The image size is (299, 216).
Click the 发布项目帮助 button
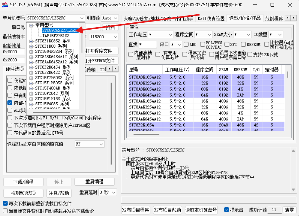[167, 210]
